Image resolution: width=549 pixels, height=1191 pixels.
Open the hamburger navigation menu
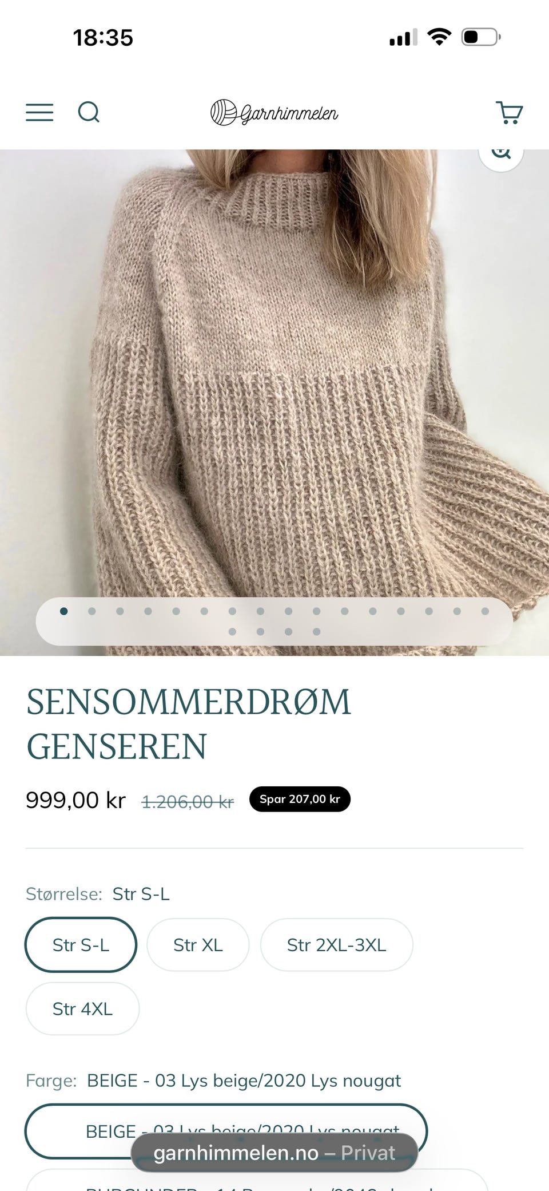(39, 112)
